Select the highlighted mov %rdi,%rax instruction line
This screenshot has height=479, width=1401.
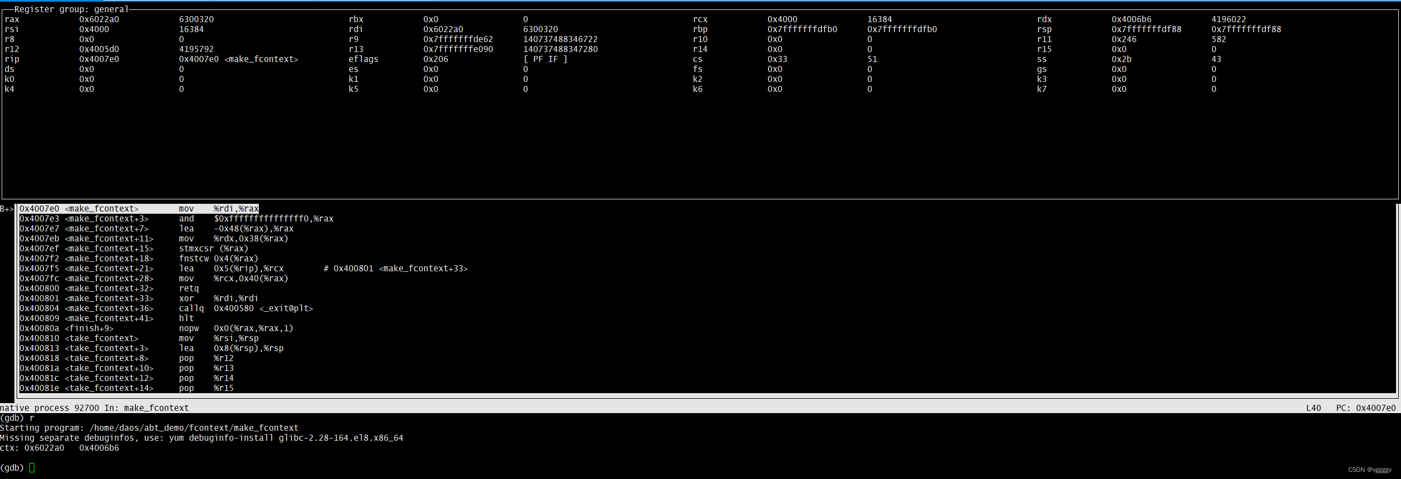[139, 209]
